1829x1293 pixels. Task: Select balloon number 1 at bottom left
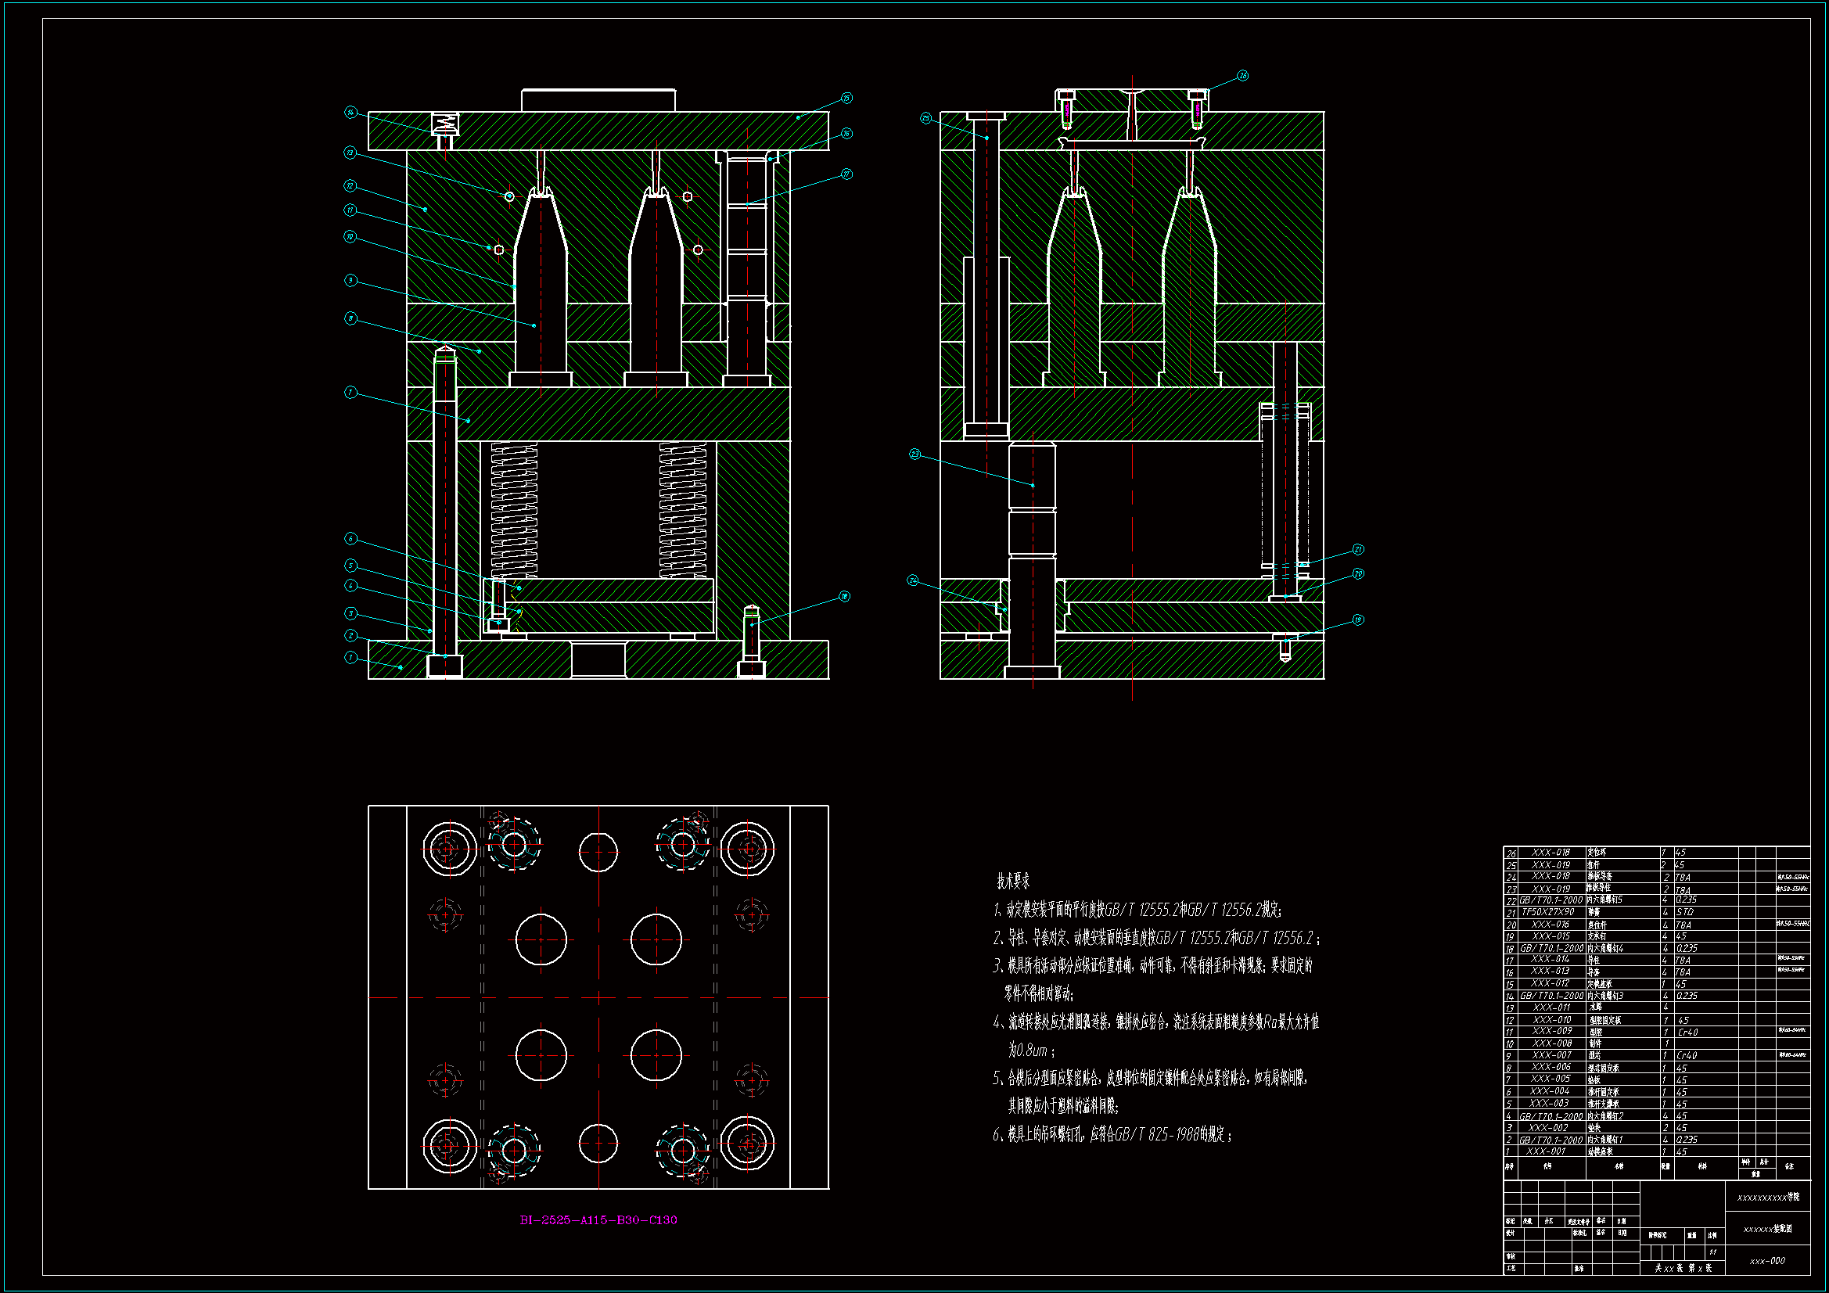[x=350, y=657]
